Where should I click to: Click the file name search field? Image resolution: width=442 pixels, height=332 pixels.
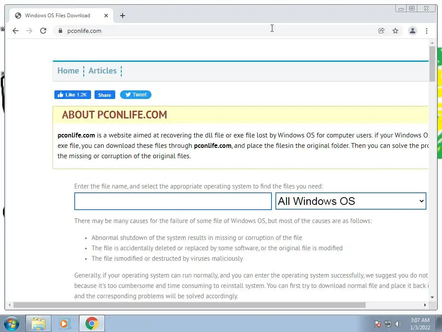[x=173, y=201]
